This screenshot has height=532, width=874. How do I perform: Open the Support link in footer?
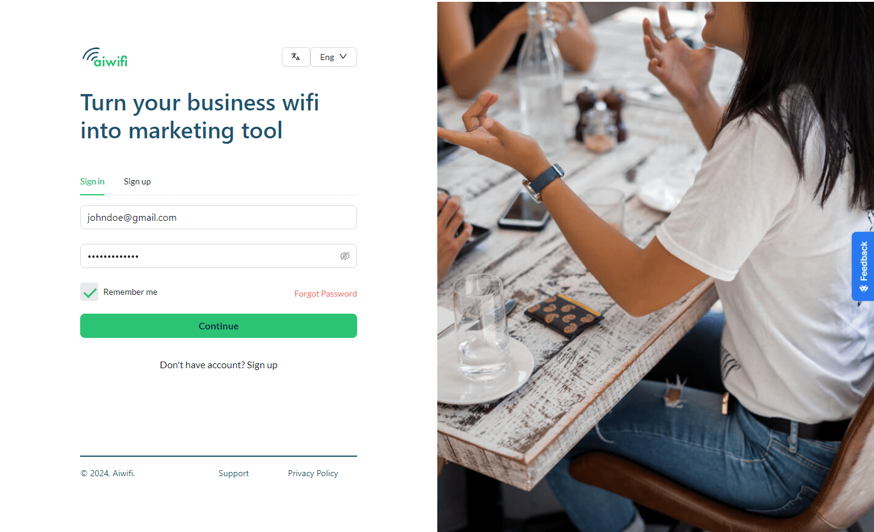[234, 473]
